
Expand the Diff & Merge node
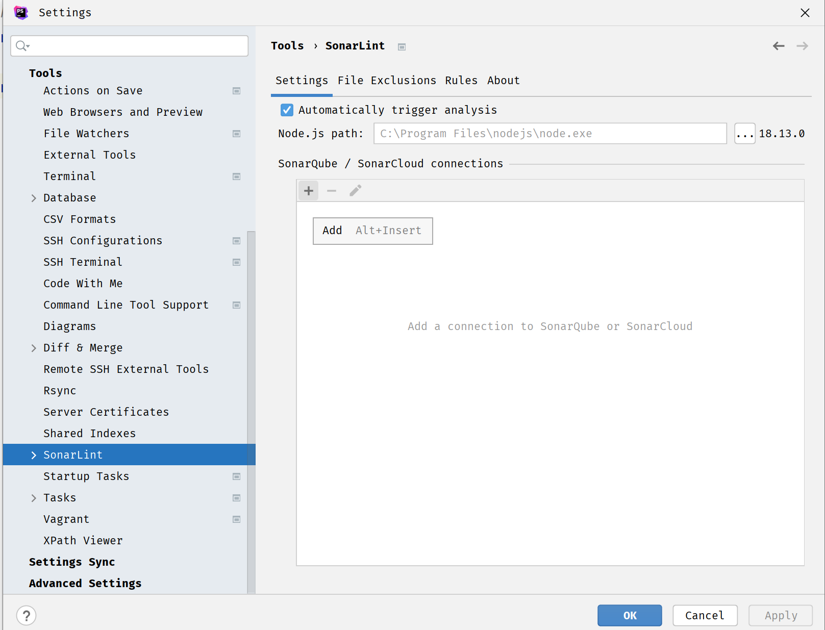(x=34, y=348)
